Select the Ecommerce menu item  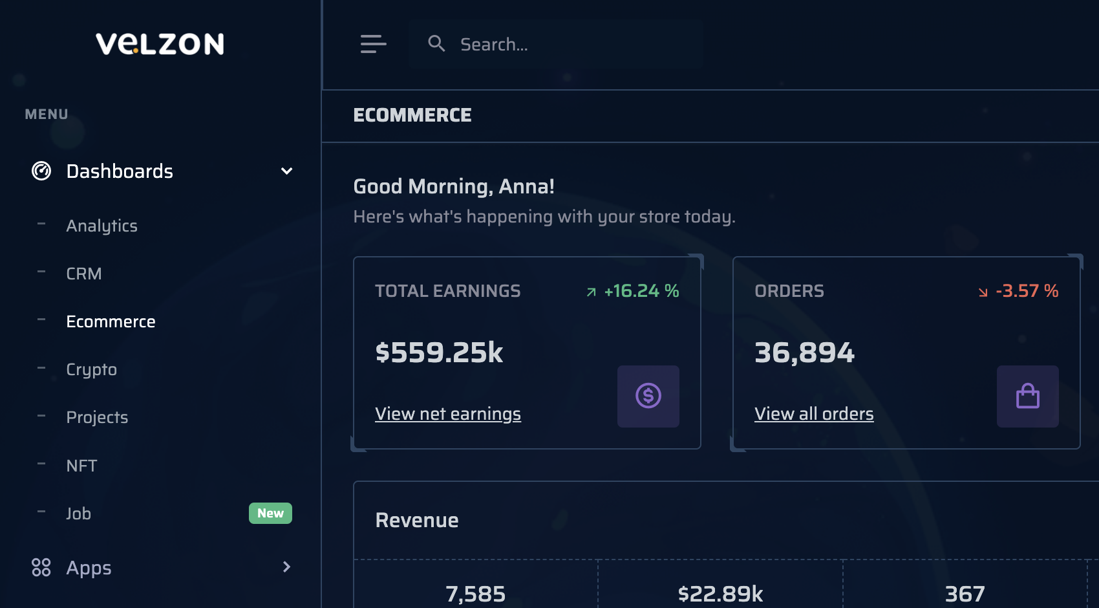[111, 321]
